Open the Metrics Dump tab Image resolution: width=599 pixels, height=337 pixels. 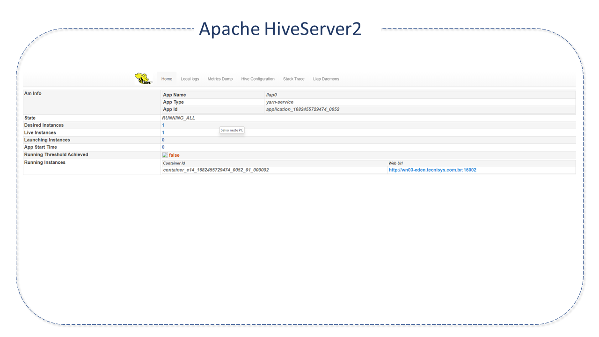coord(220,79)
